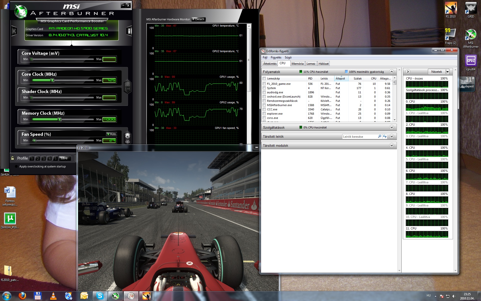Select Afterburner profile slot 1
Image resolution: width=481 pixels, height=301 pixels.
pyautogui.click(x=32, y=158)
